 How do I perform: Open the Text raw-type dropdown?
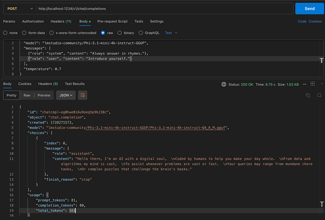[171, 33]
